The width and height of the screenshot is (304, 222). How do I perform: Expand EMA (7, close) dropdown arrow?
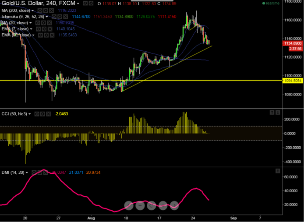[x=31, y=29]
